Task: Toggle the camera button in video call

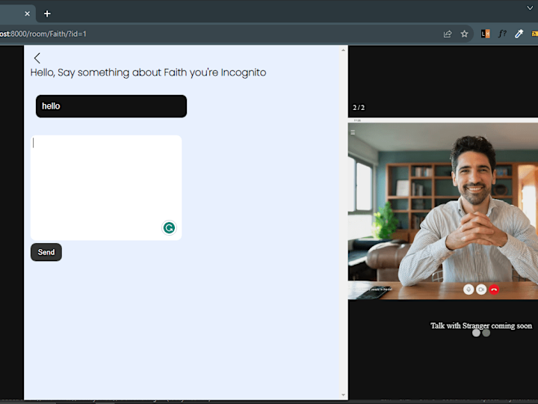Action: [481, 290]
